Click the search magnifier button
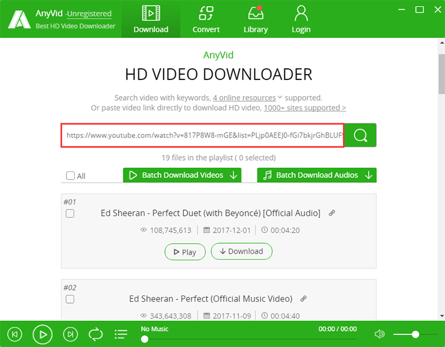This screenshot has width=445, height=347. (360, 135)
